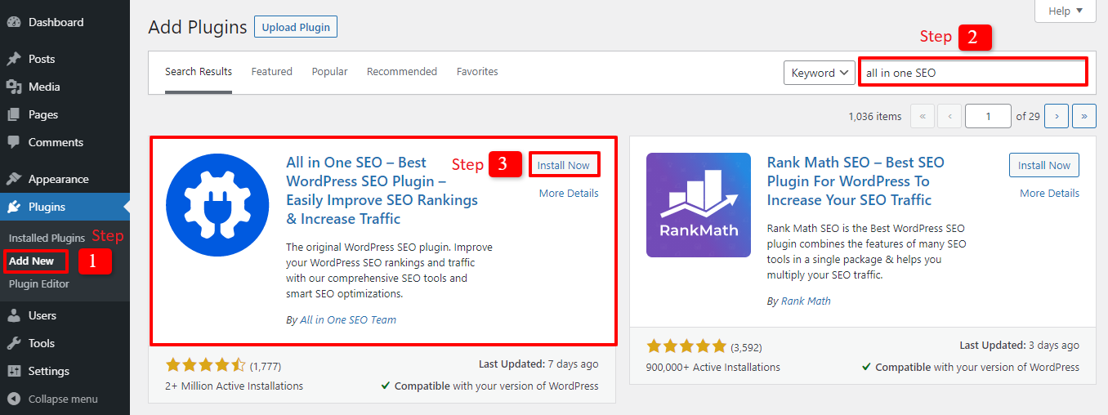The width and height of the screenshot is (1108, 415).
Task: Install the All in One SEO plugin
Action: (x=564, y=165)
